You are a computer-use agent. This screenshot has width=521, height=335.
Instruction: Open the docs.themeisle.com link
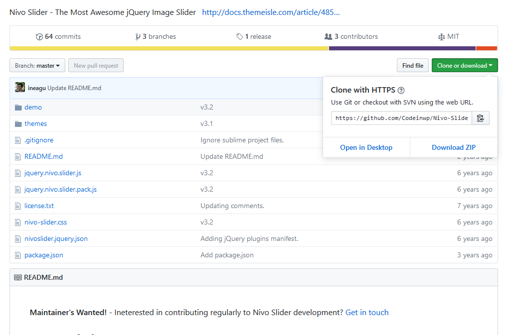tap(271, 12)
